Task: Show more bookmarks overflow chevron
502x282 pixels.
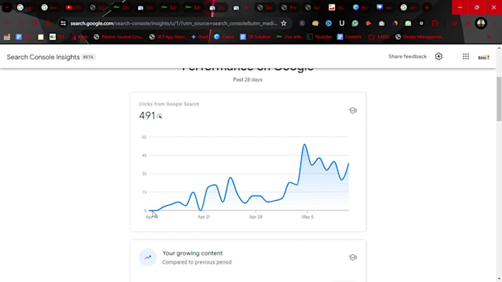Action: [489, 37]
